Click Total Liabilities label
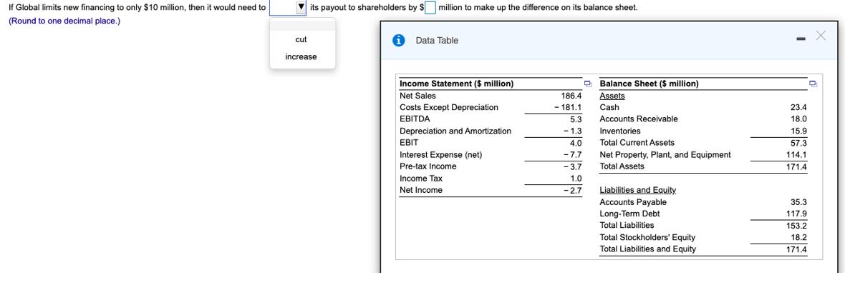This screenshot has height=290, width=845. pos(627,226)
